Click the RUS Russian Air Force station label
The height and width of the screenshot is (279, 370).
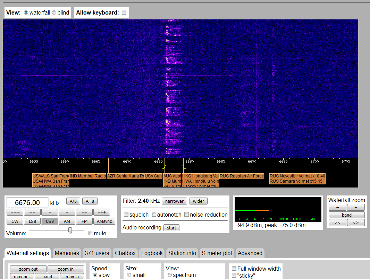242,176
